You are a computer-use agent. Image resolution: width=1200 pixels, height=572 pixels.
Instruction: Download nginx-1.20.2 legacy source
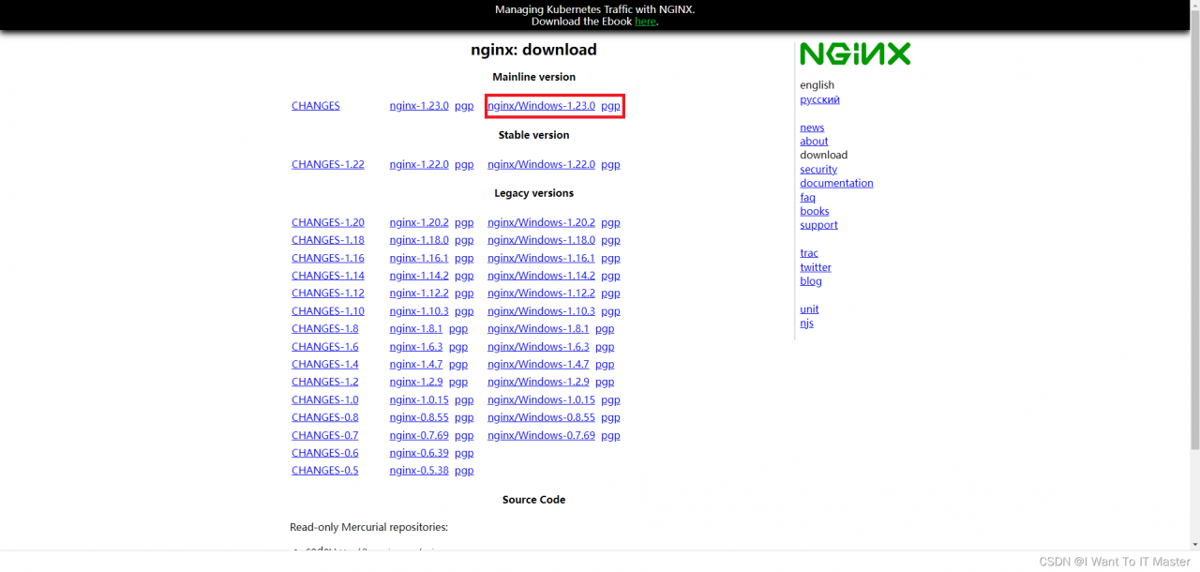pyautogui.click(x=419, y=222)
